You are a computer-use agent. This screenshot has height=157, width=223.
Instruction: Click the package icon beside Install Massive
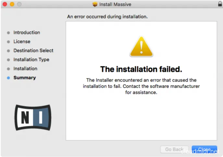[x=95, y=4]
